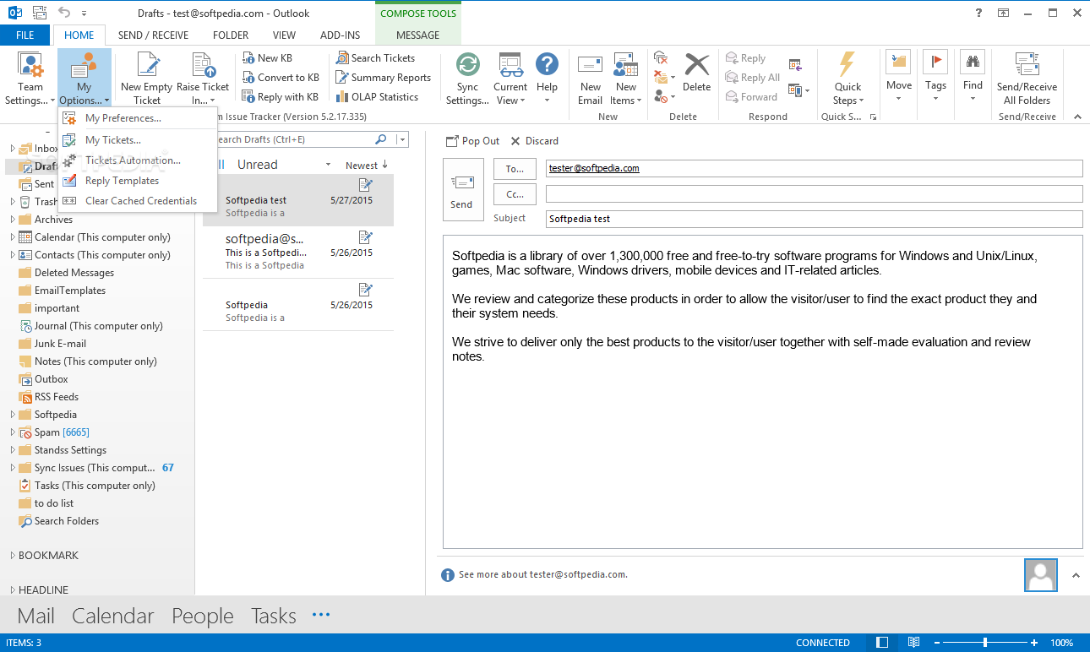
Task: Change sort order via Newest
Action: [x=367, y=165]
